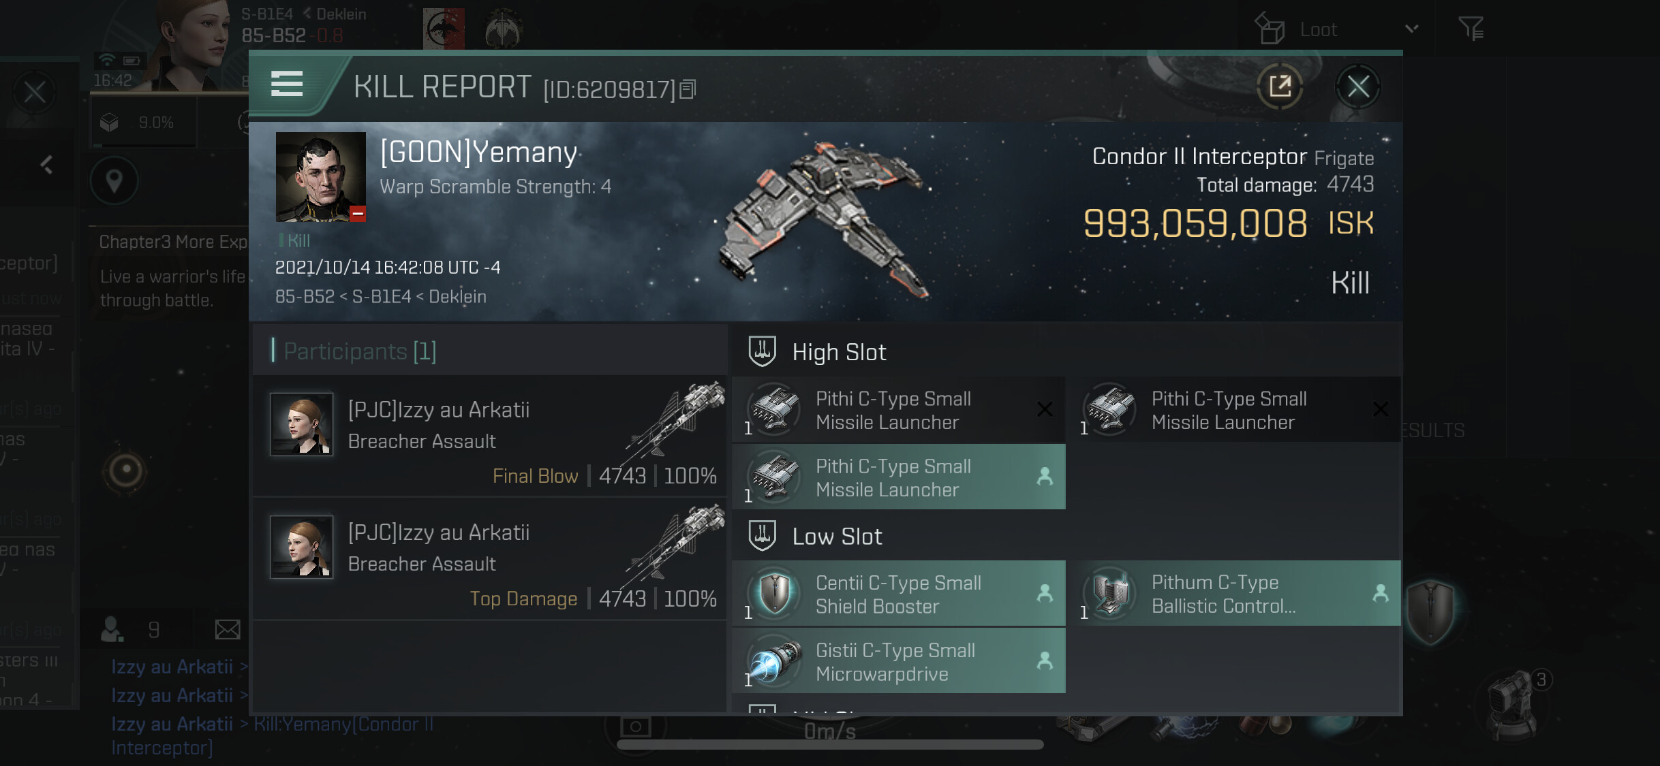This screenshot has height=766, width=1660.
Task: Open the kill report hamburger menu
Action: (286, 84)
